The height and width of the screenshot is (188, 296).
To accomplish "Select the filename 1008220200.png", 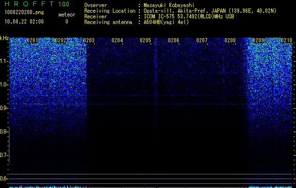I will click(x=24, y=12).
